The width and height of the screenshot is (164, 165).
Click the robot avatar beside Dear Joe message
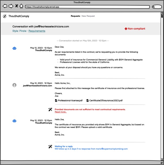[14, 48]
